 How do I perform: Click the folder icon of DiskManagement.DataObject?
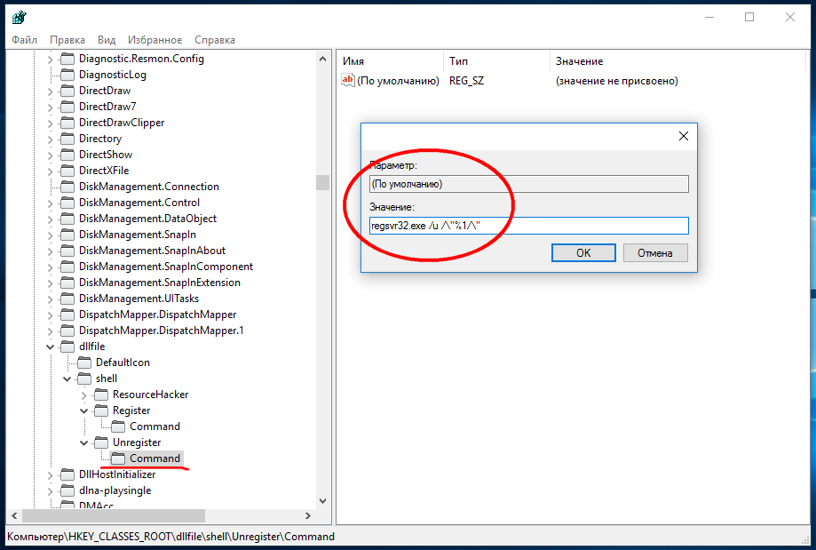click(67, 219)
